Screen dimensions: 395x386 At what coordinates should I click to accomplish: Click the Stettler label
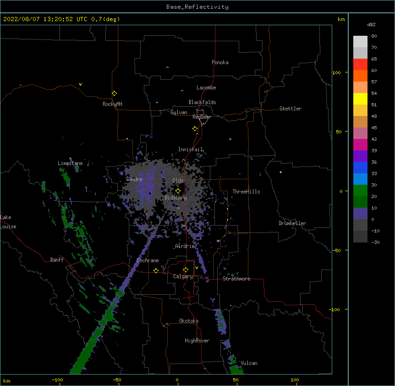(290, 109)
